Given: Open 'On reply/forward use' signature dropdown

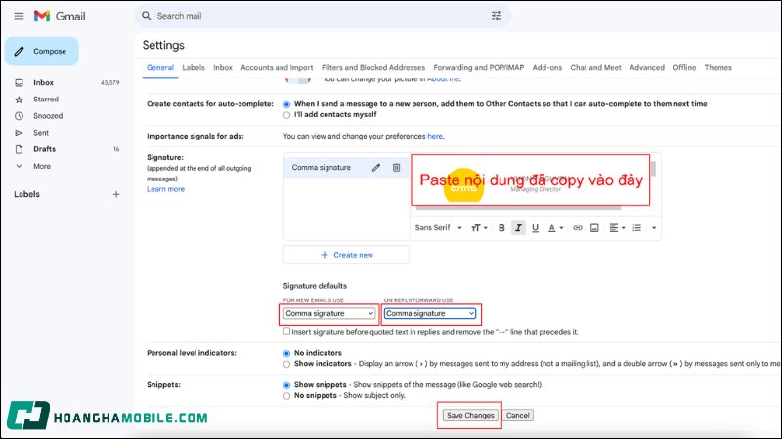Looking at the screenshot, I should coord(430,314).
